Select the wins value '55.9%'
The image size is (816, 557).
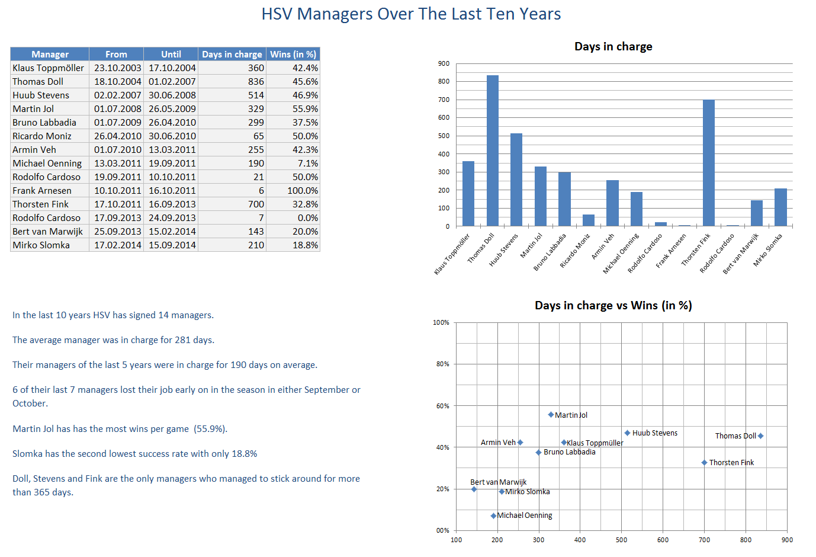(x=293, y=108)
